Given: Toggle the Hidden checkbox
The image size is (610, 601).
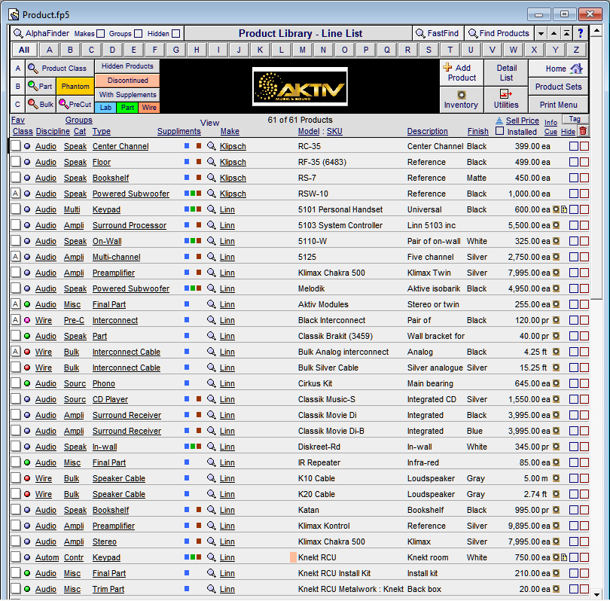Looking at the screenshot, I should tap(175, 34).
